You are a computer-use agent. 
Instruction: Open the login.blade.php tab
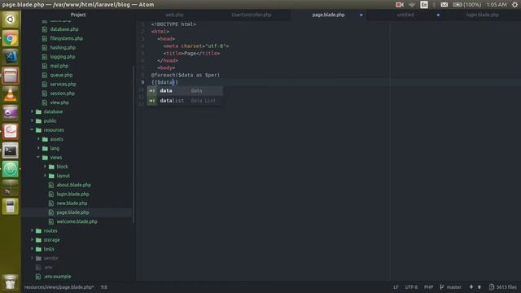483,15
